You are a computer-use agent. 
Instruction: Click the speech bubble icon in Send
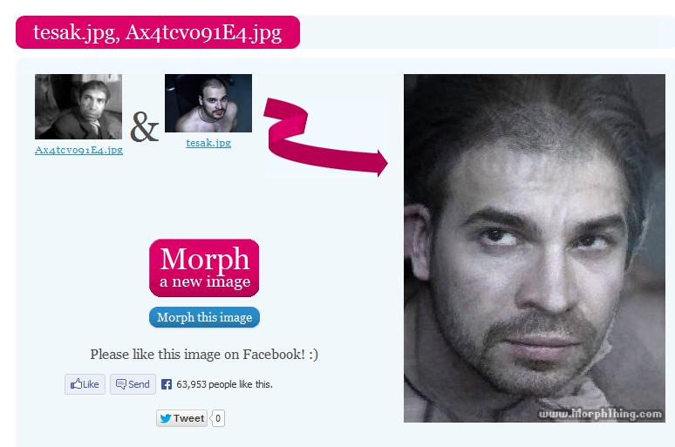[121, 384]
